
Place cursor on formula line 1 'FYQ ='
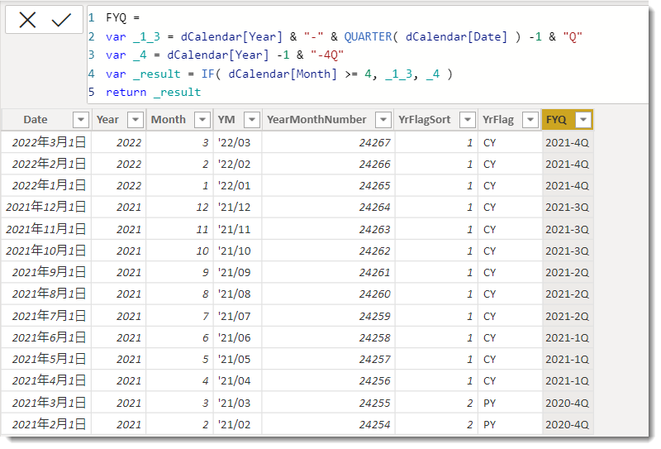(x=122, y=17)
